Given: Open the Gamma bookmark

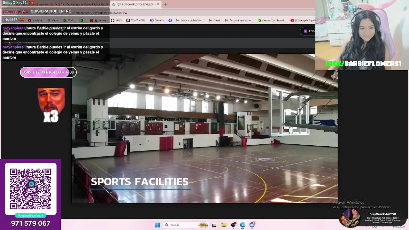Looking at the screenshot, I should click(157, 20).
